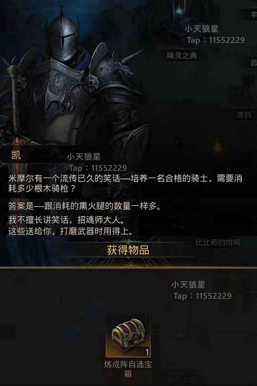The height and width of the screenshot is (386, 257).
Task: Select the 渡鸦 label
Action: [x=244, y=115]
